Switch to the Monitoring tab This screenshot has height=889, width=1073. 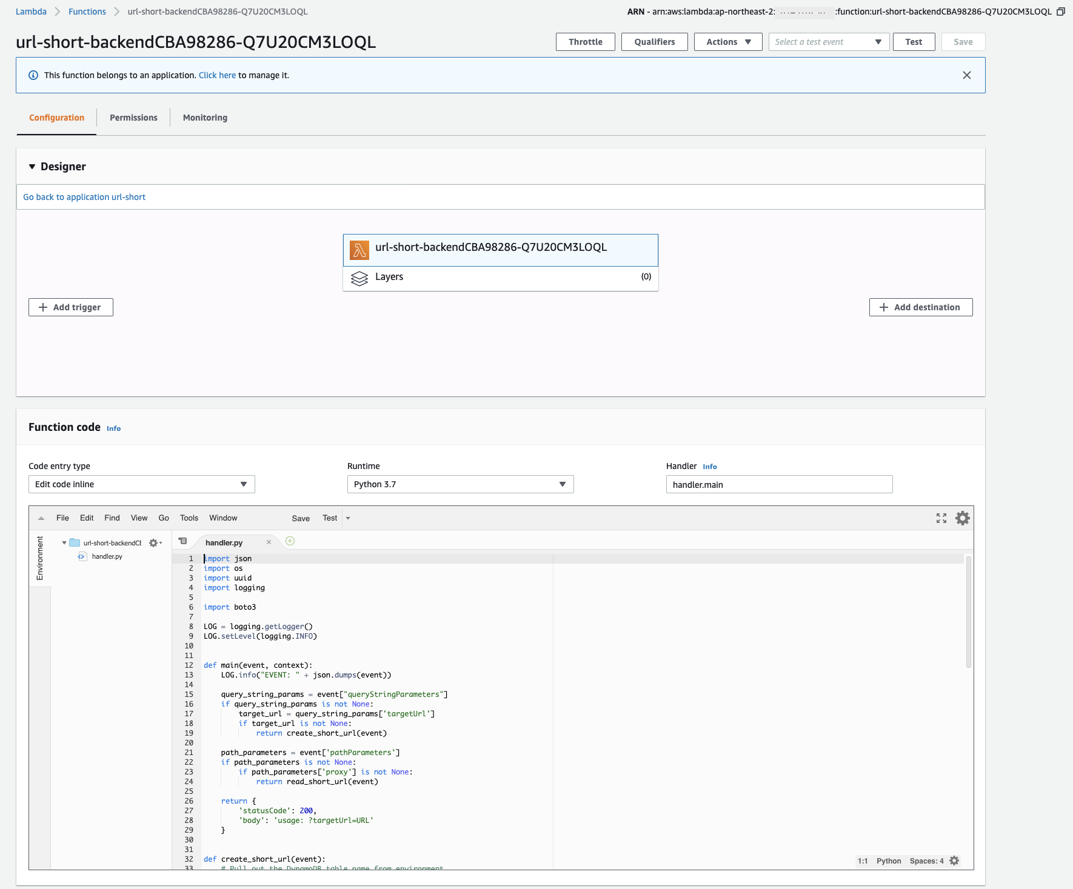click(205, 118)
